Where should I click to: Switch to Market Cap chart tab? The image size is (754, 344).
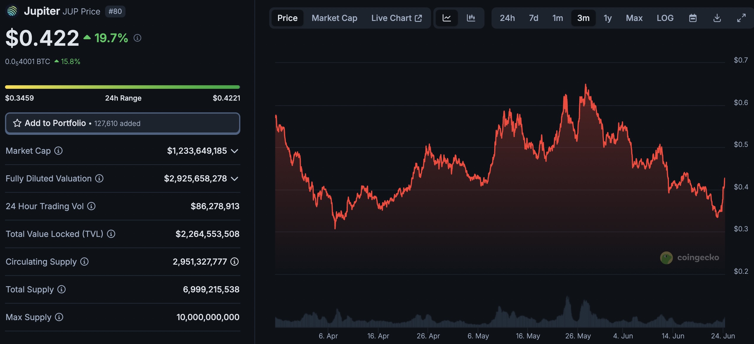pyautogui.click(x=334, y=18)
